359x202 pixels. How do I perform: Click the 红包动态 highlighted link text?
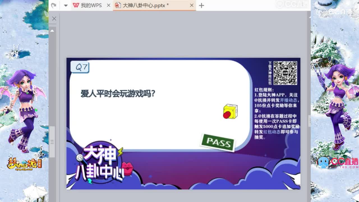(272, 132)
